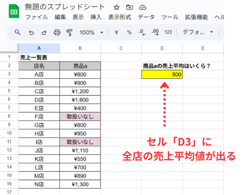Expand the default font dropdown
Viewport: 244px width, 195px height.
coord(198,32)
